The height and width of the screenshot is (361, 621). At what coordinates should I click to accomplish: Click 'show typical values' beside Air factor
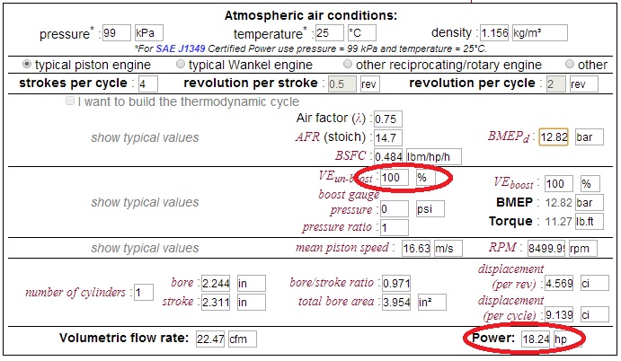[145, 137]
